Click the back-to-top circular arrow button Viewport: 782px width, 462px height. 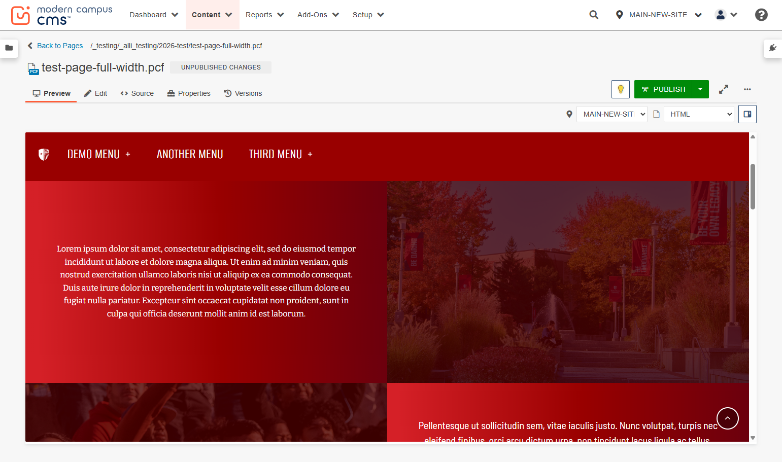coord(728,418)
